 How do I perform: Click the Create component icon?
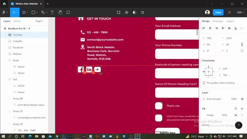[x=127, y=12]
